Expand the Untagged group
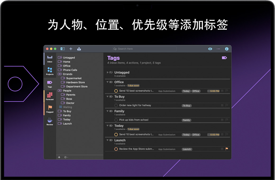Screen dimensions: 275x180 click(108, 72)
